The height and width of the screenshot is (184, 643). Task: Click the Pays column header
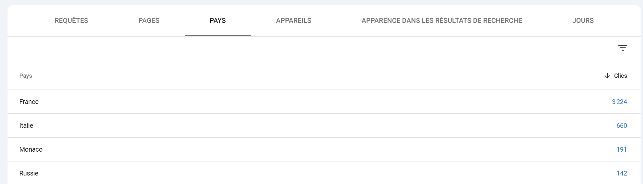point(26,76)
